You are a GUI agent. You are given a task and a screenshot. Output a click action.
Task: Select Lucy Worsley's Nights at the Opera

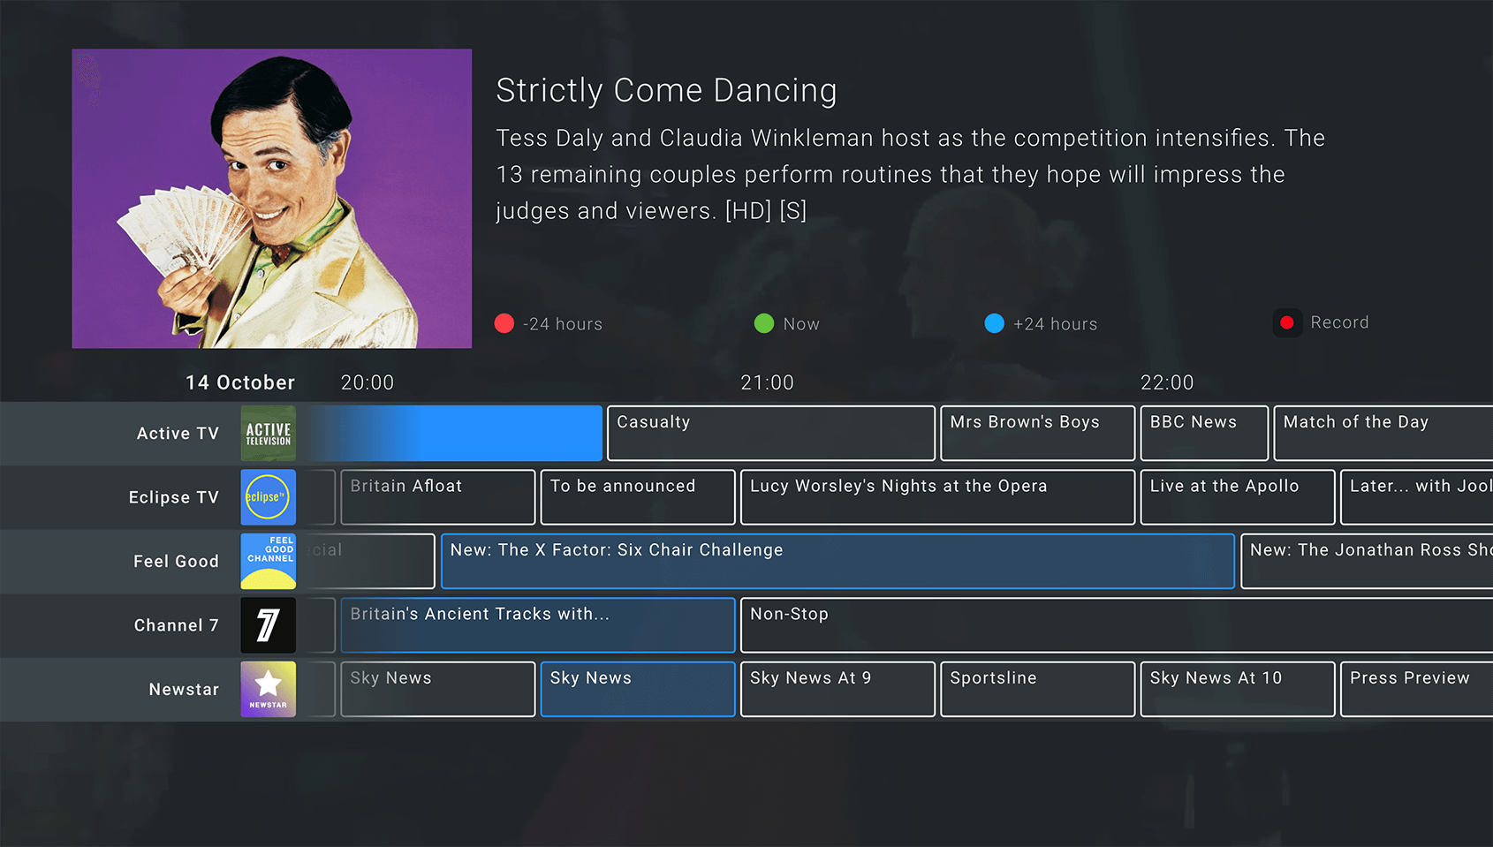pyautogui.click(x=938, y=497)
